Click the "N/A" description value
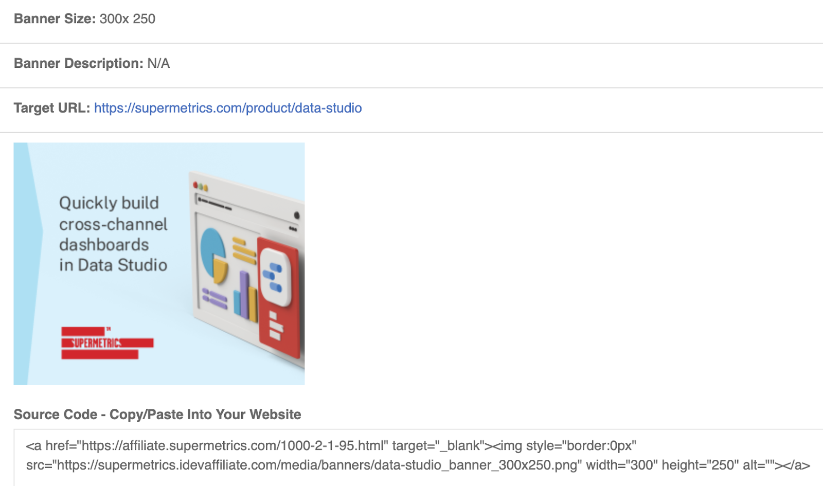The image size is (823, 486). pos(158,63)
